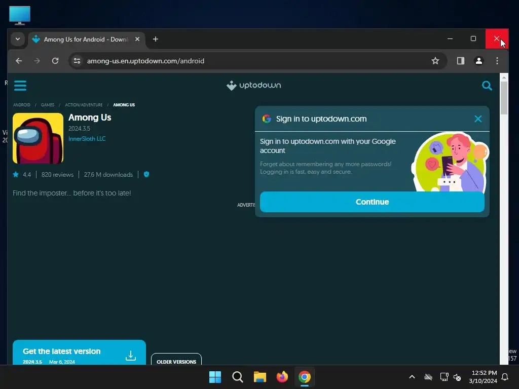
Task: Click the version 2024.3.5 text
Action: (x=79, y=128)
